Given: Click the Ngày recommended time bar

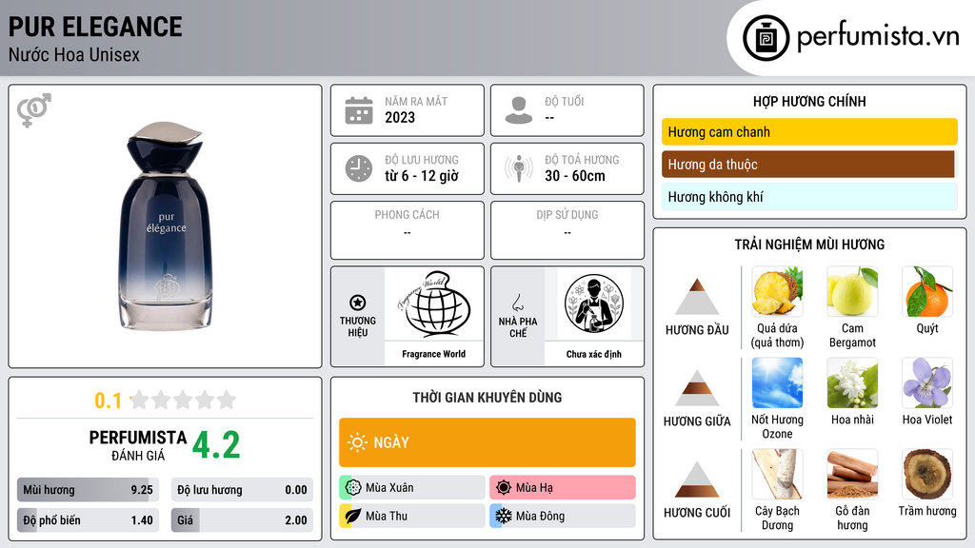Looking at the screenshot, I should coord(487,442).
